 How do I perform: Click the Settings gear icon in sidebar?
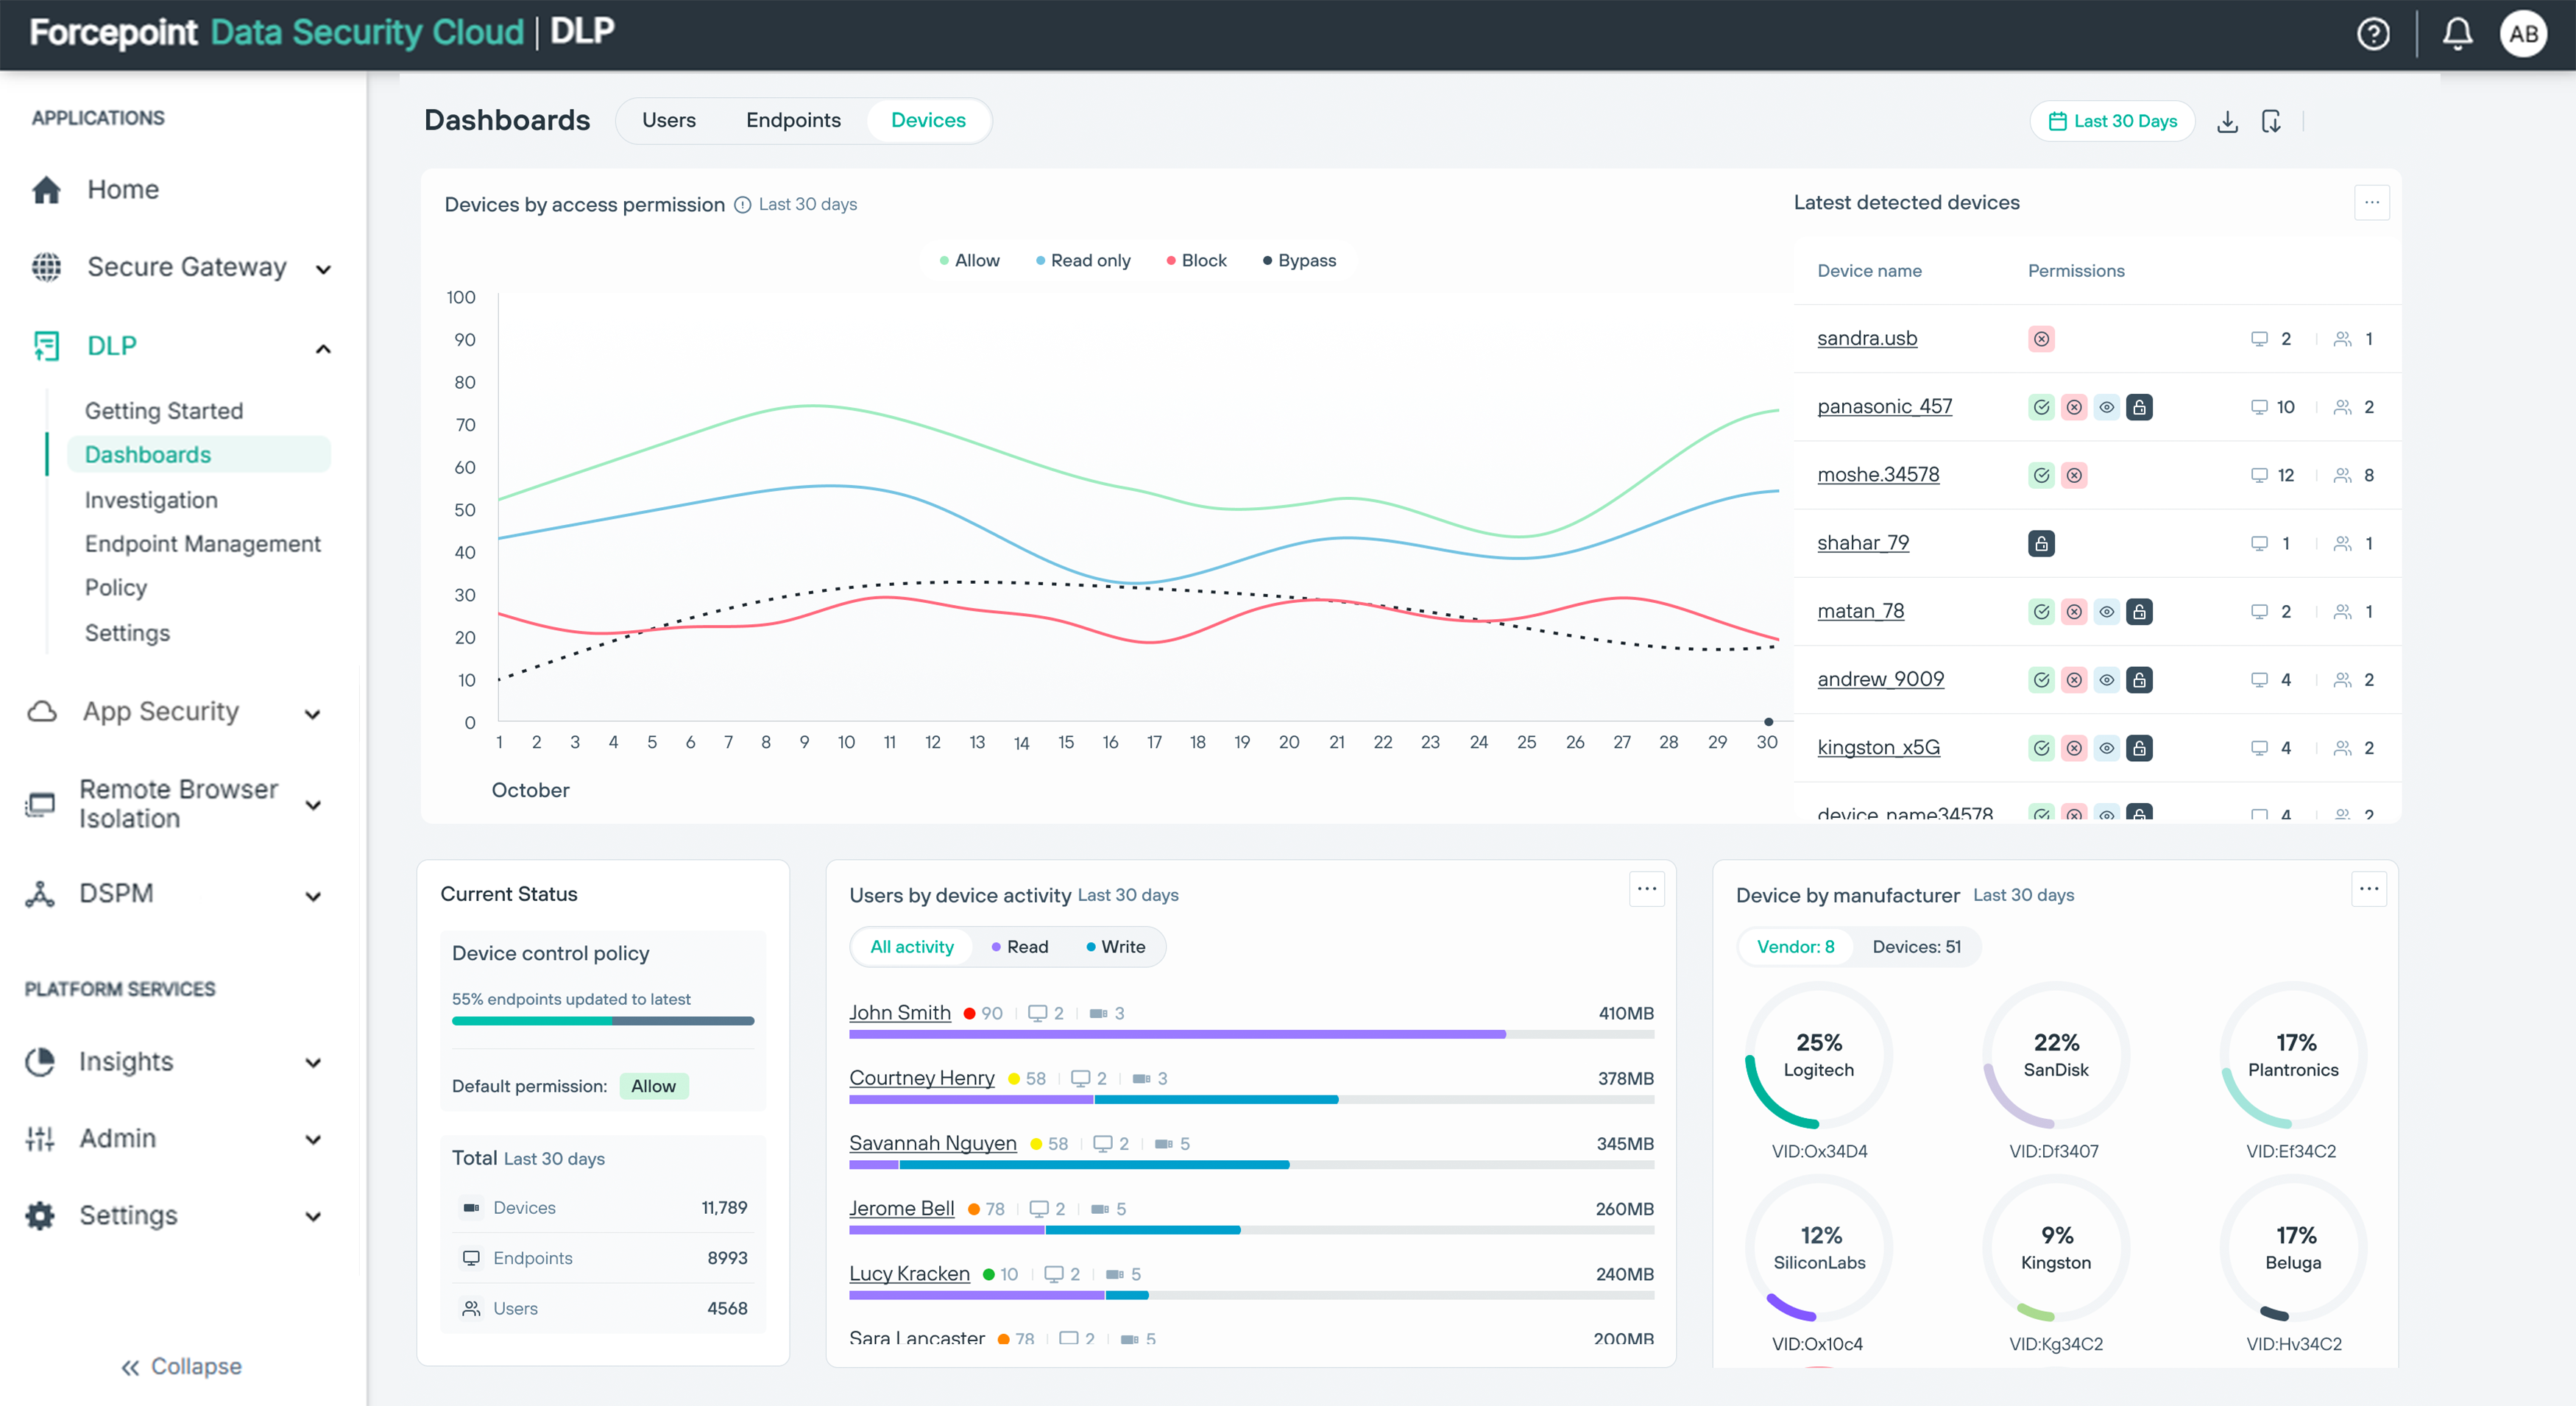coord(40,1216)
